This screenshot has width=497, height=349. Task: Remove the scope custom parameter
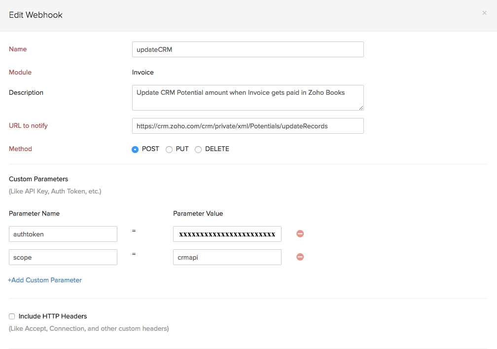coord(300,257)
